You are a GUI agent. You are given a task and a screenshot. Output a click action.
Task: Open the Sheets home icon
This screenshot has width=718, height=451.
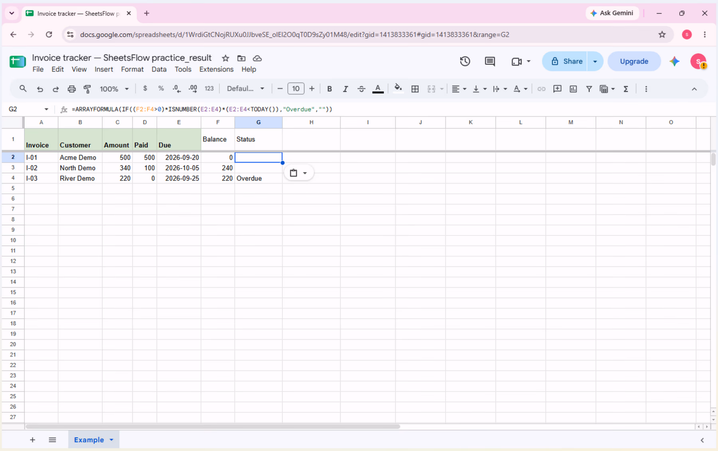(17, 62)
